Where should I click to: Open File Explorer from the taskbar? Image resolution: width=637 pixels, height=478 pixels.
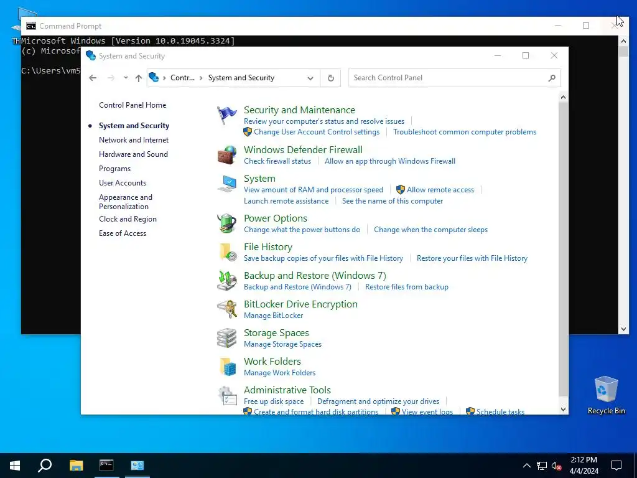[76, 465]
